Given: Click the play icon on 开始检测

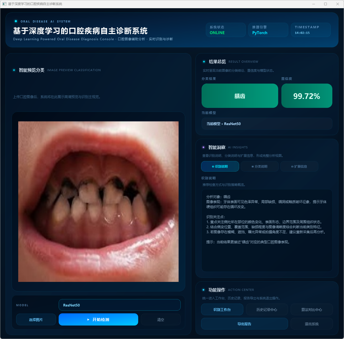Looking at the screenshot, I should coord(88,320).
